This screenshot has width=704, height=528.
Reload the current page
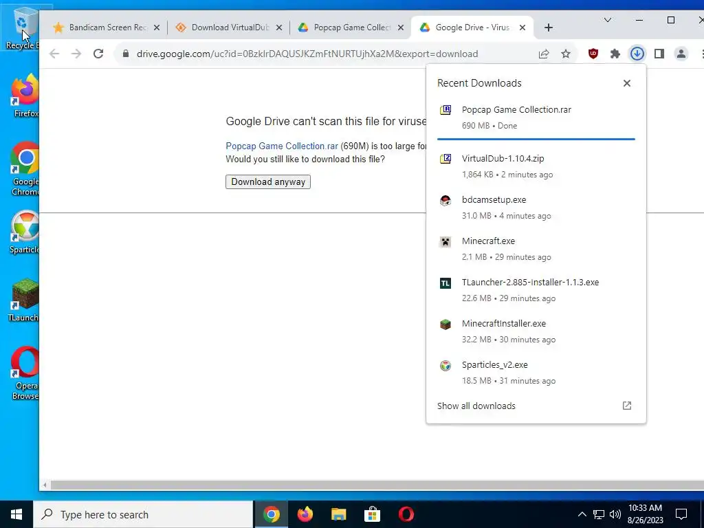tap(98, 54)
